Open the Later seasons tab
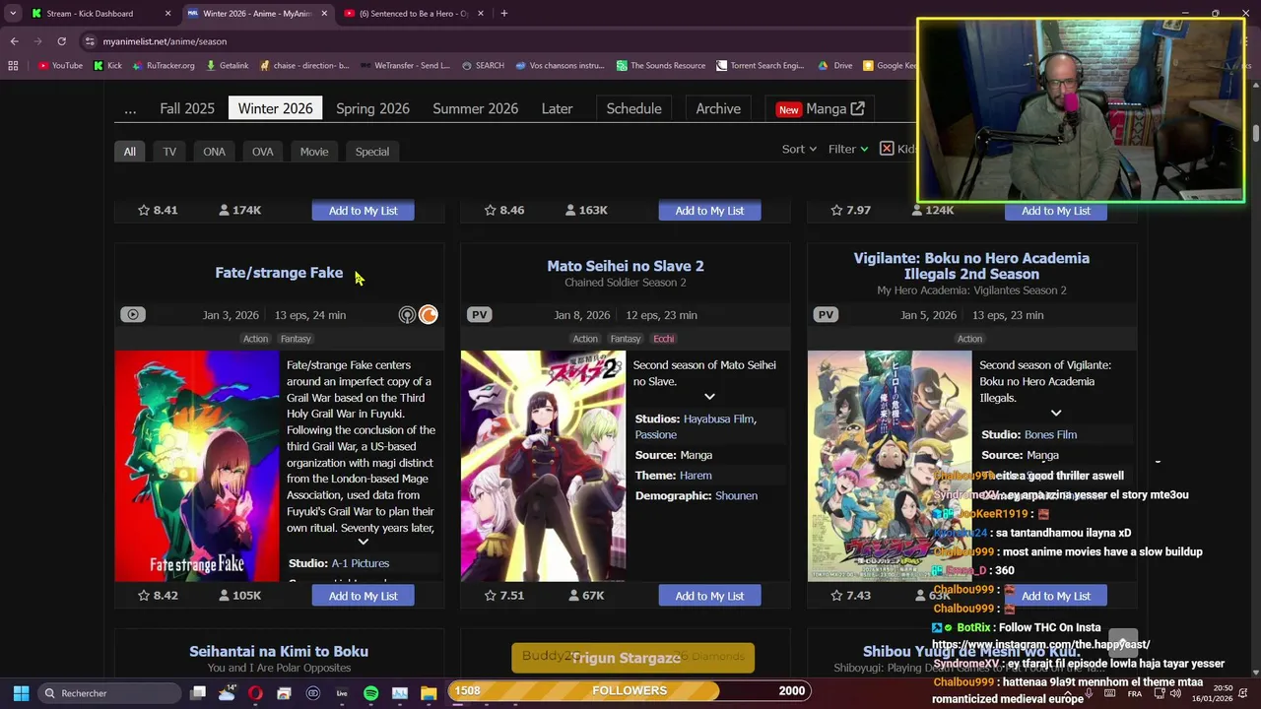Viewport: 1261px width, 709px height. coord(557,108)
